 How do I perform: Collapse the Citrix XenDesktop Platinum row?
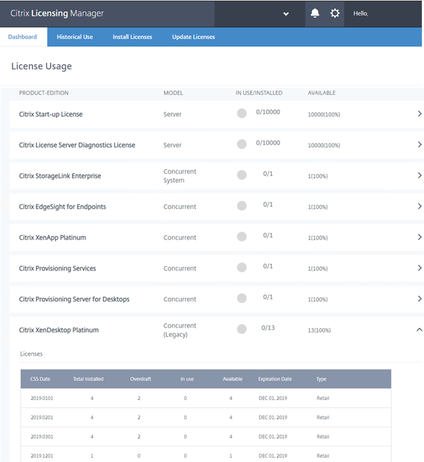pos(420,330)
